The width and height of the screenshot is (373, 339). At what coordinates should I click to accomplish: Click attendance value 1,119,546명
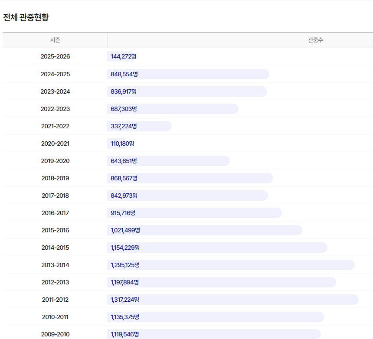[124, 335]
